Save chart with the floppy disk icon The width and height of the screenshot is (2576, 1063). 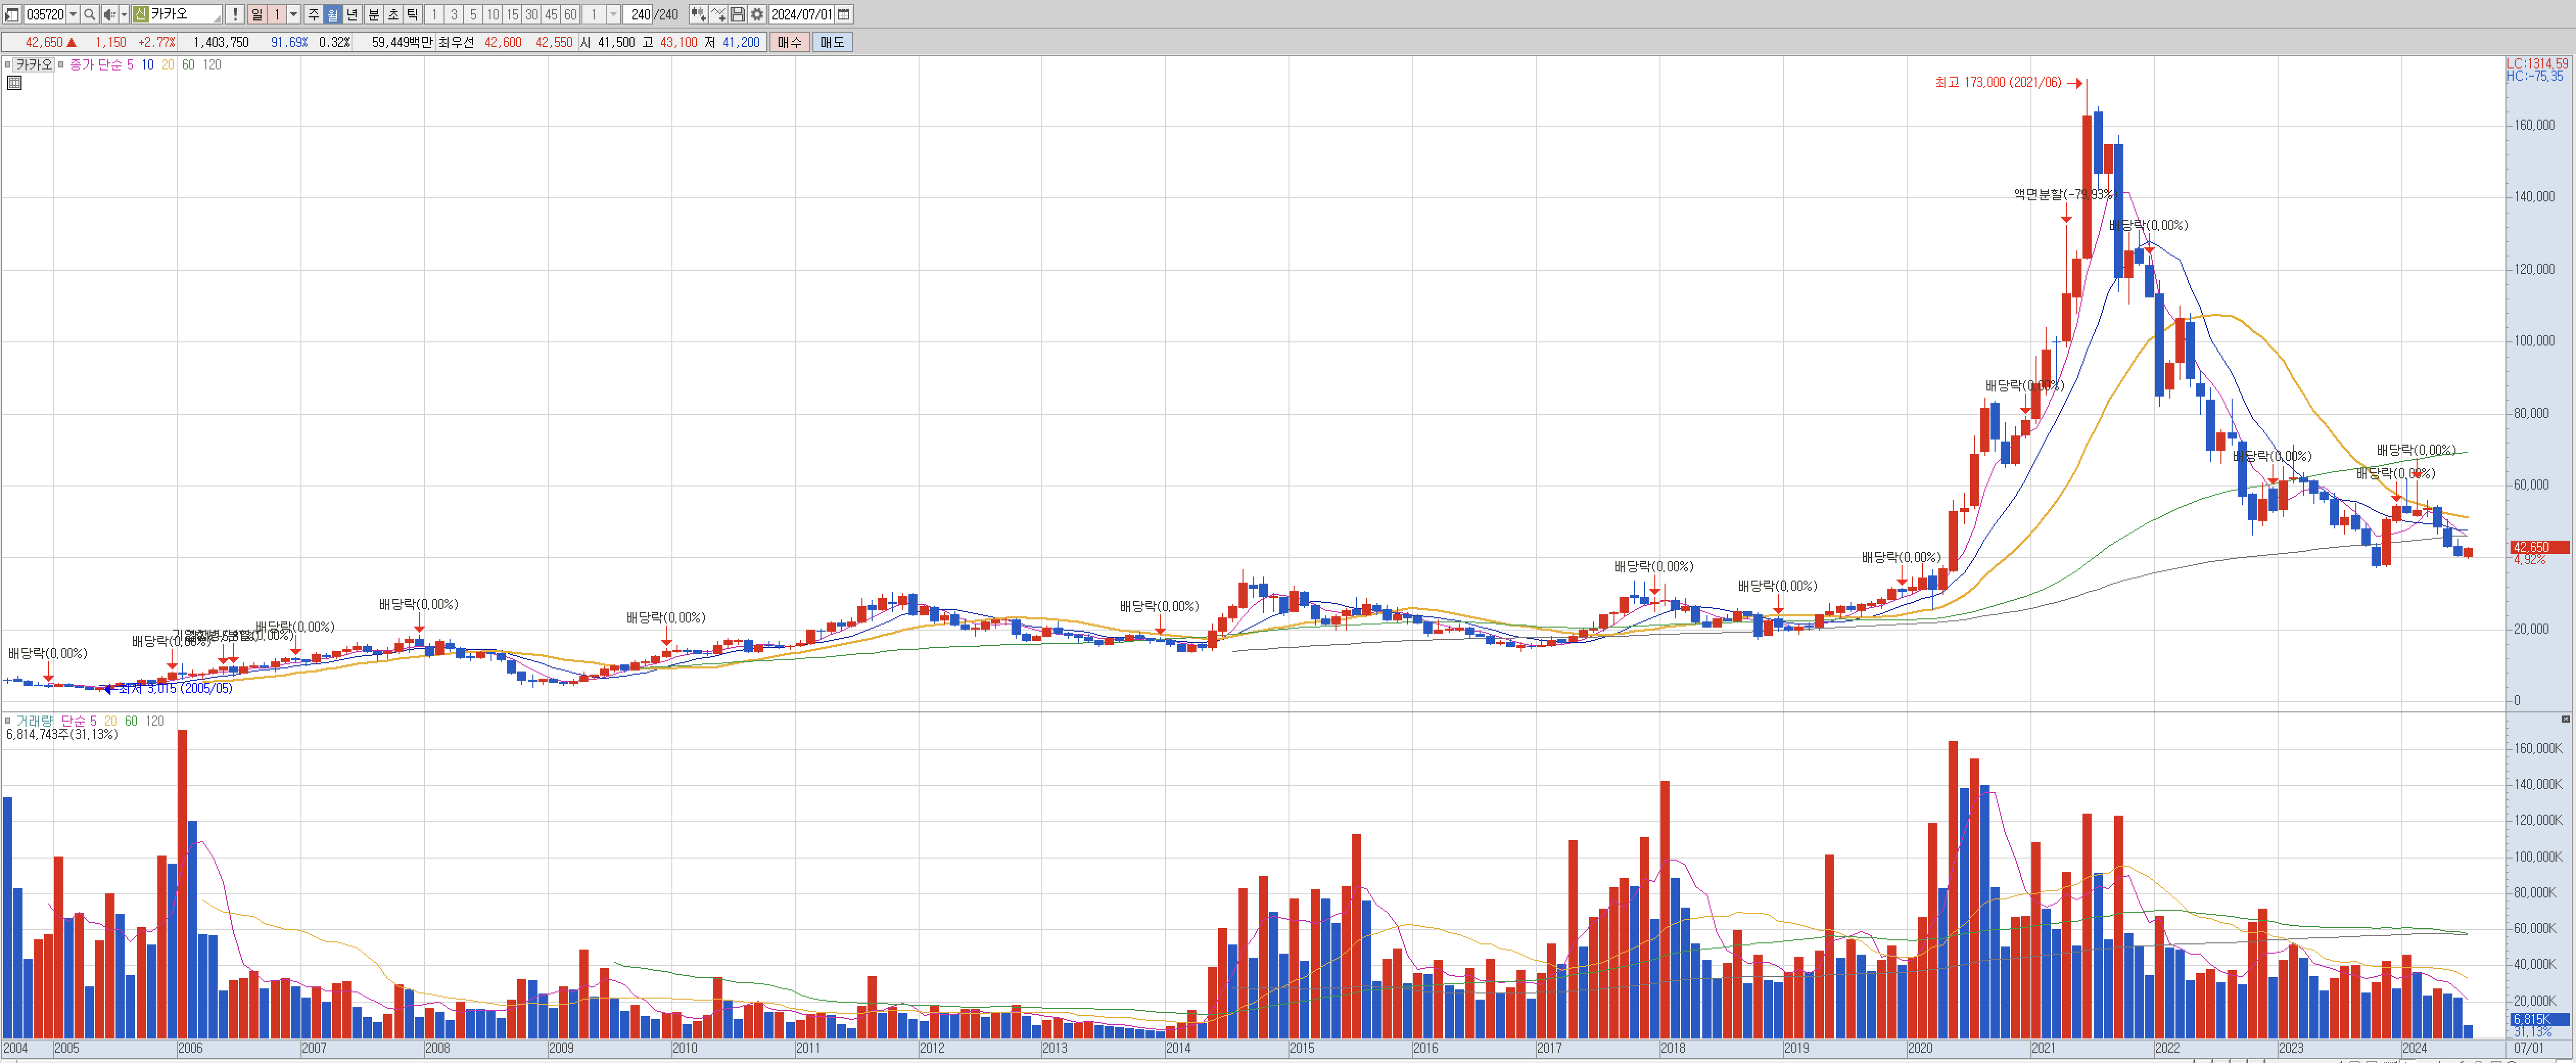[738, 14]
